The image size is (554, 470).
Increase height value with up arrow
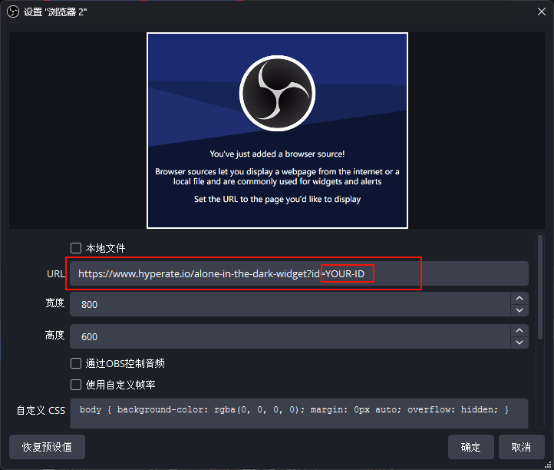(x=519, y=330)
